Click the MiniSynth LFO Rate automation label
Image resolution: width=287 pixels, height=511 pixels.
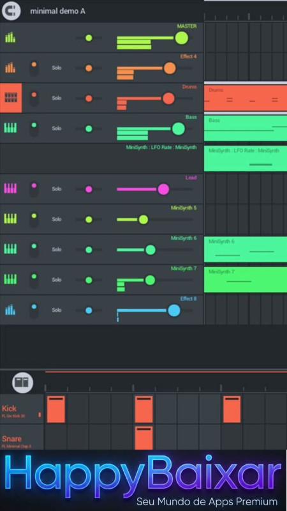161,148
